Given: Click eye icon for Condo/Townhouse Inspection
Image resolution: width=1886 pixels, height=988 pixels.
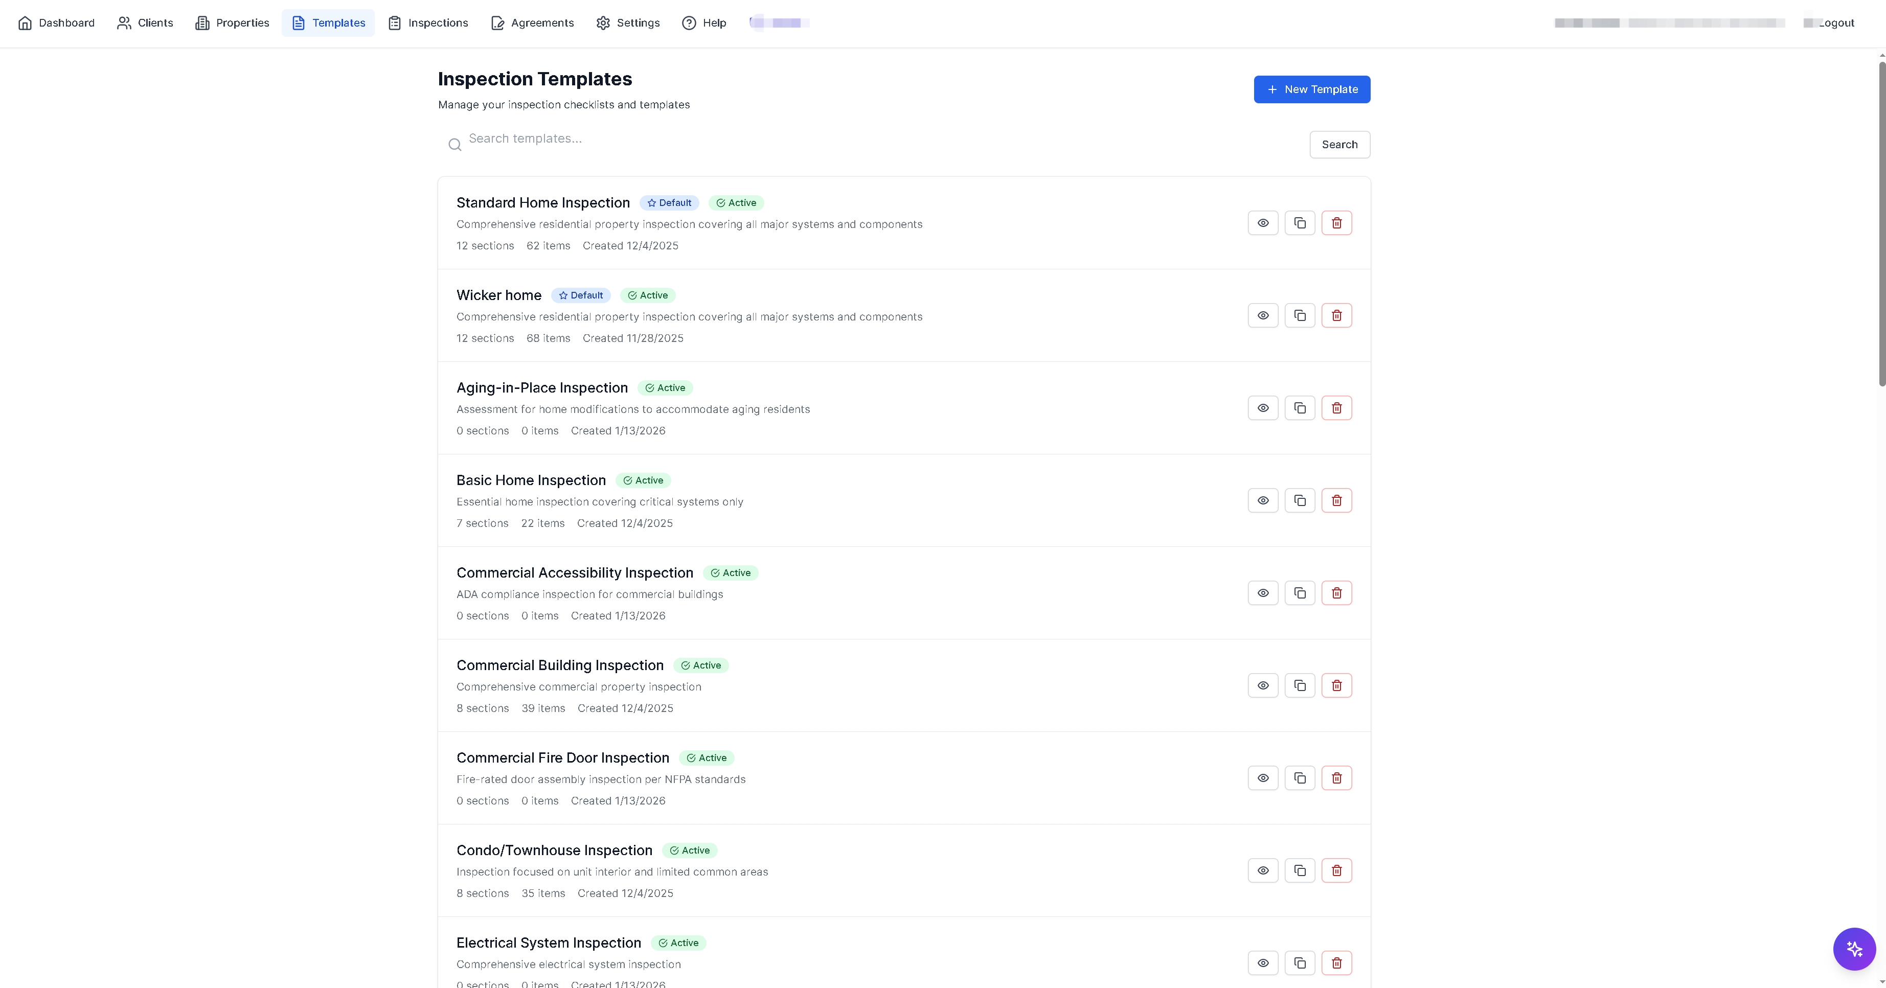Looking at the screenshot, I should pos(1263,871).
